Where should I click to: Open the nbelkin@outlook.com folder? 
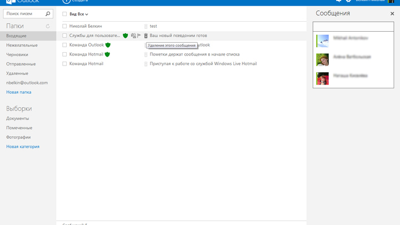tap(28, 83)
